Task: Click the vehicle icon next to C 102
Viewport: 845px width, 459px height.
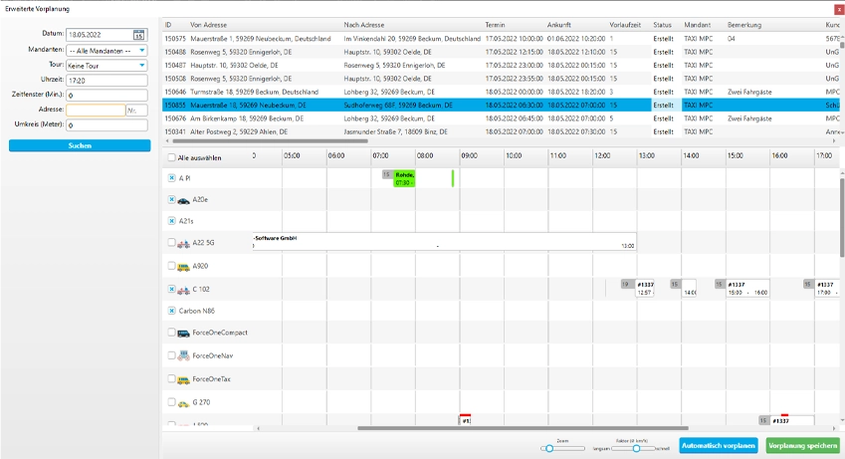Action: coord(184,290)
